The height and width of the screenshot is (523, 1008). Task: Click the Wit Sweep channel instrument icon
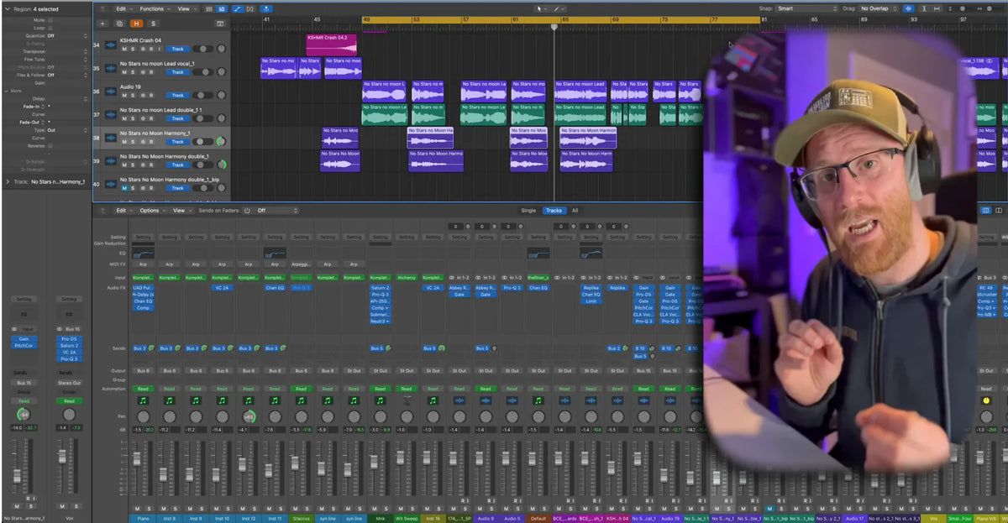407,400
